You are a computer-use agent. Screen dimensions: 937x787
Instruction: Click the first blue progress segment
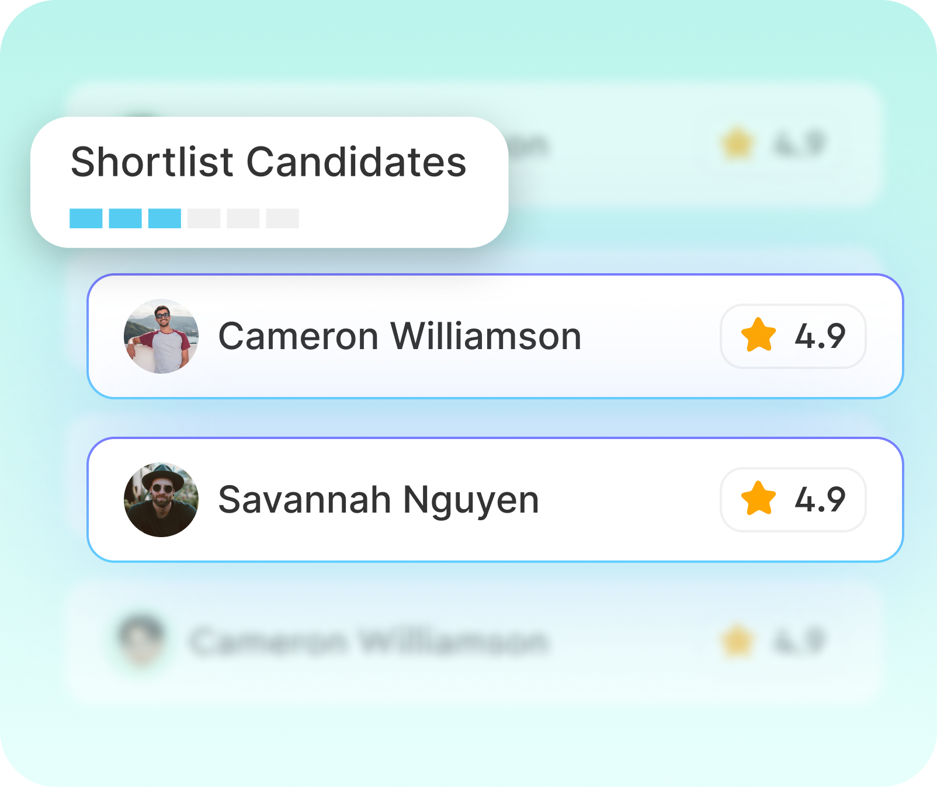86,218
